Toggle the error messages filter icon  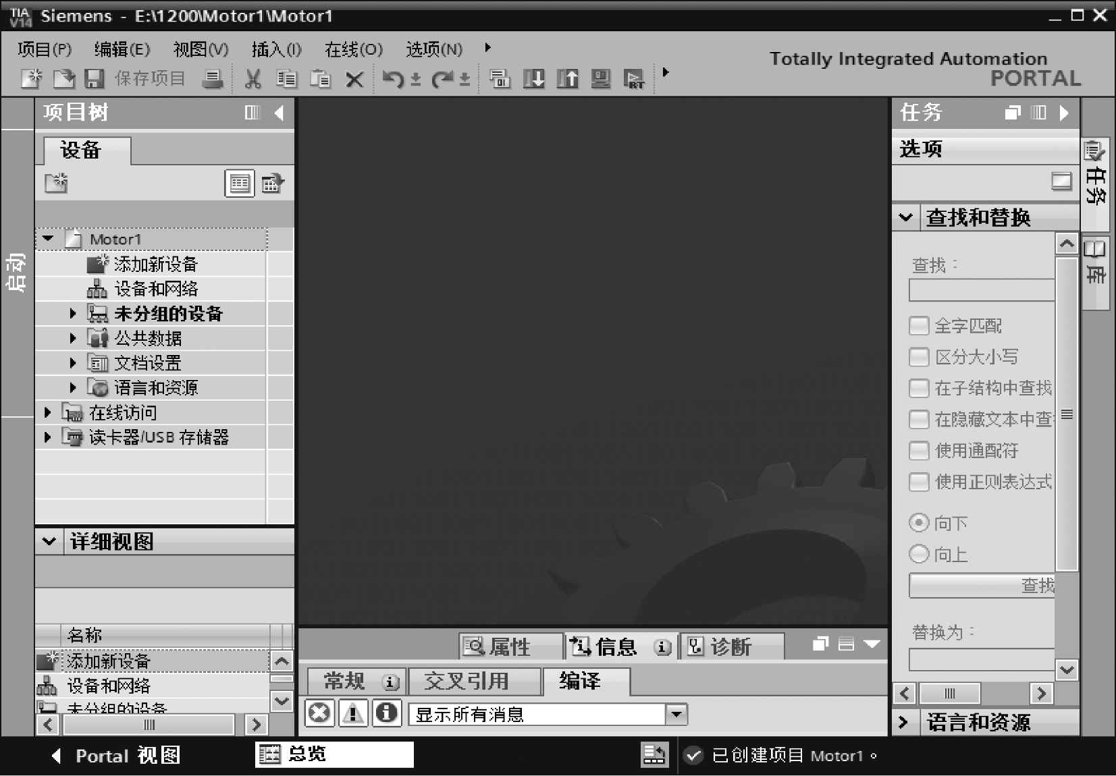click(319, 713)
